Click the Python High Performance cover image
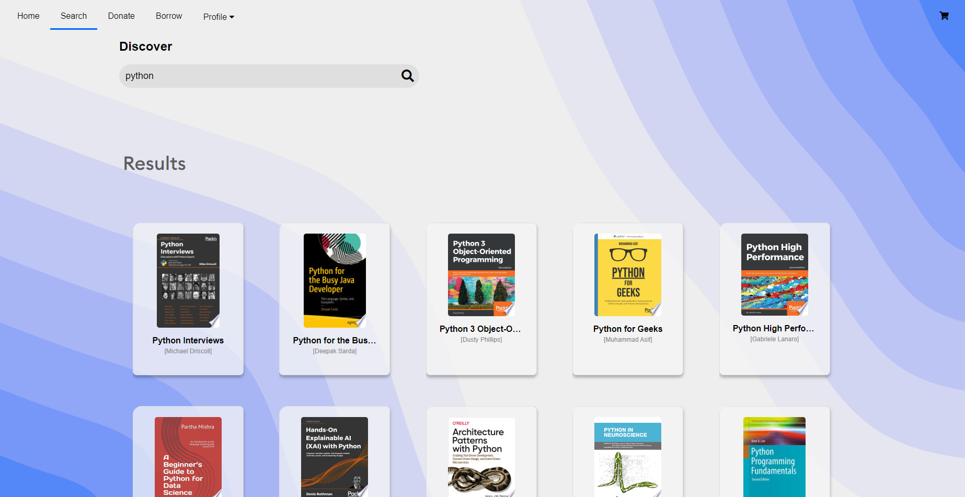 pos(774,275)
